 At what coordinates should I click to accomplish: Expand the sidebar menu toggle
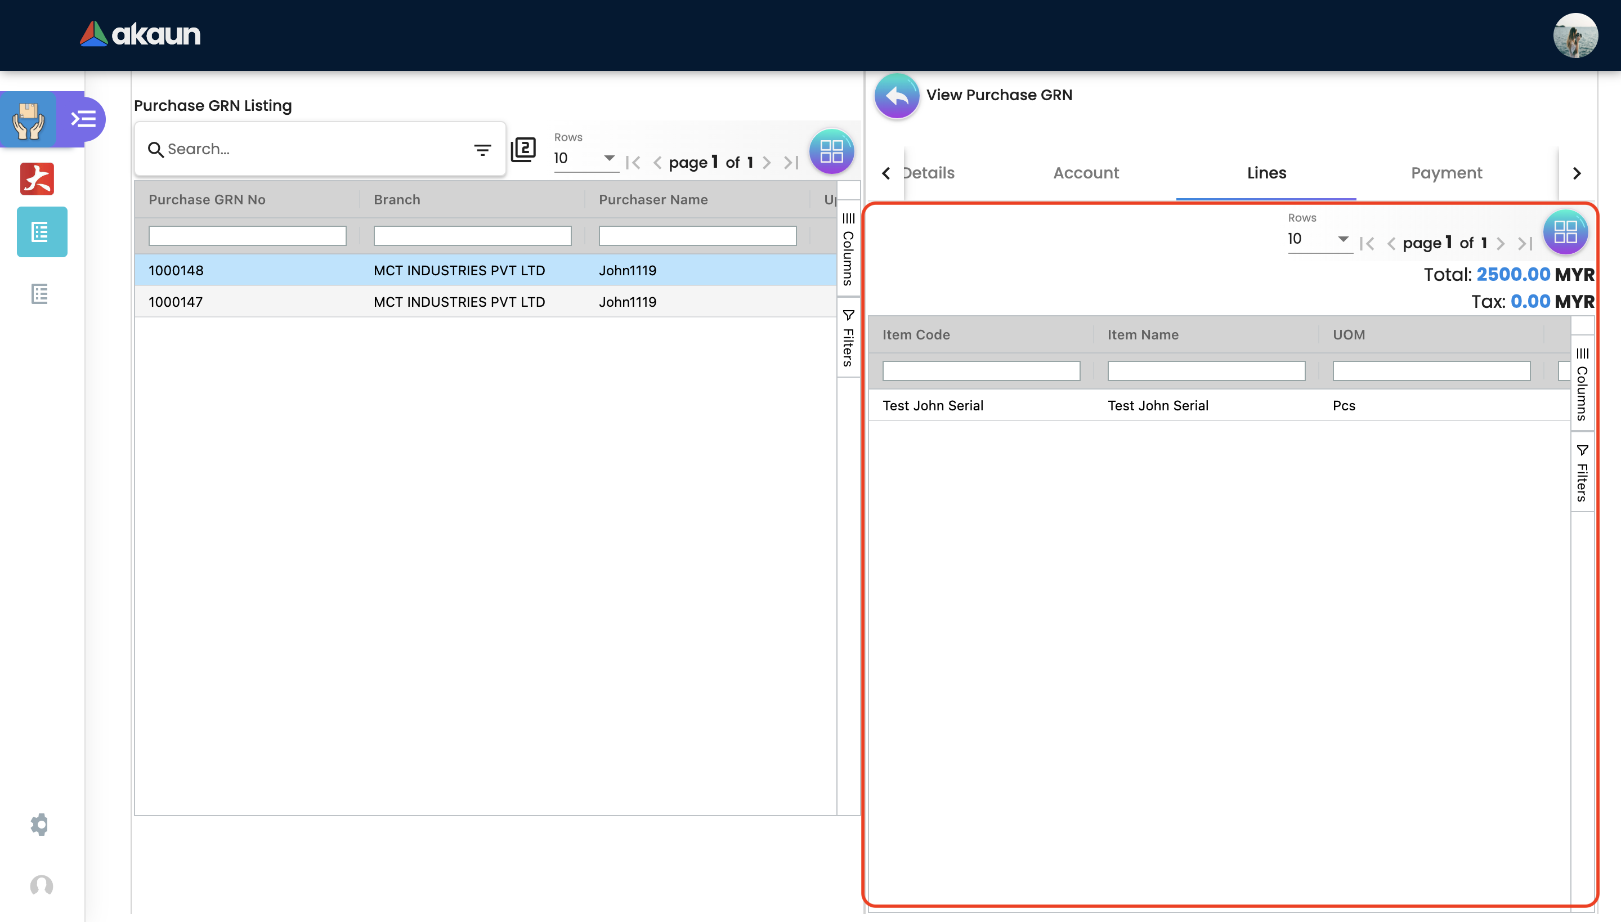pyautogui.click(x=83, y=119)
